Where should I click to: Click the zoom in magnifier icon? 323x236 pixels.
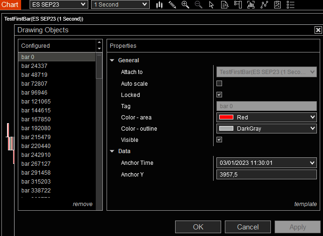click(x=185, y=5)
